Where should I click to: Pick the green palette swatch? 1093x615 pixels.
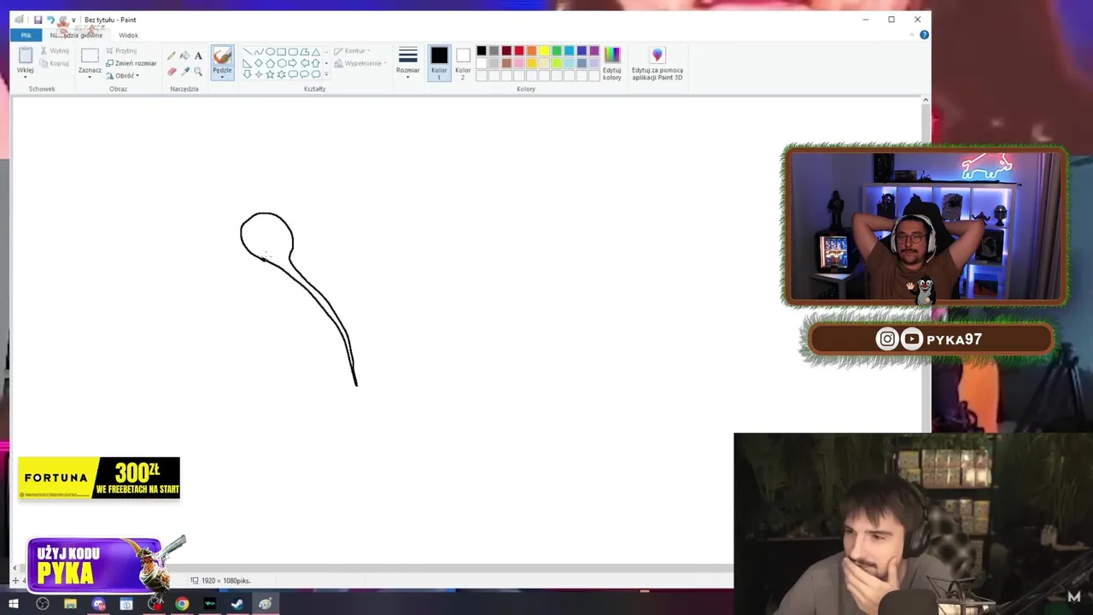[557, 50]
